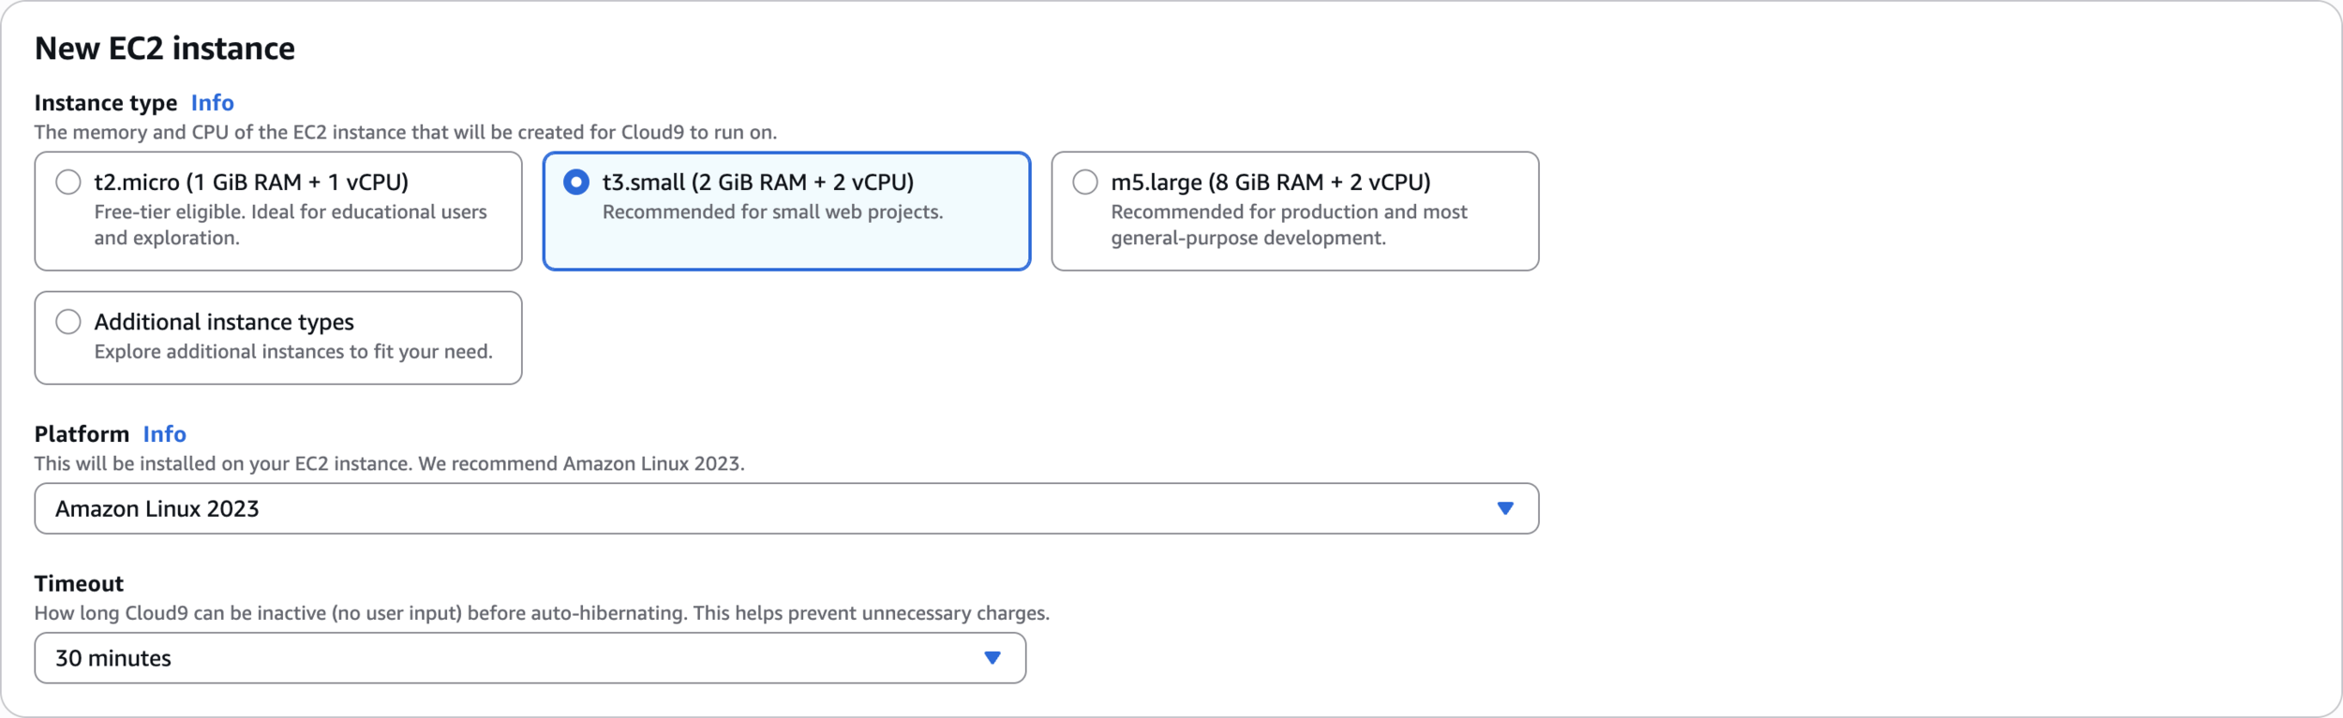Screen dimensions: 2343x718
Task: Open Info link next to Platform
Action: 165,434
